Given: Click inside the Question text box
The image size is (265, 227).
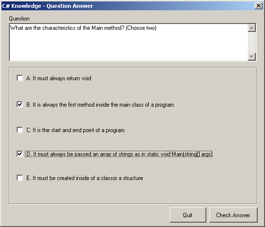Looking at the screenshot, I should (x=129, y=42).
